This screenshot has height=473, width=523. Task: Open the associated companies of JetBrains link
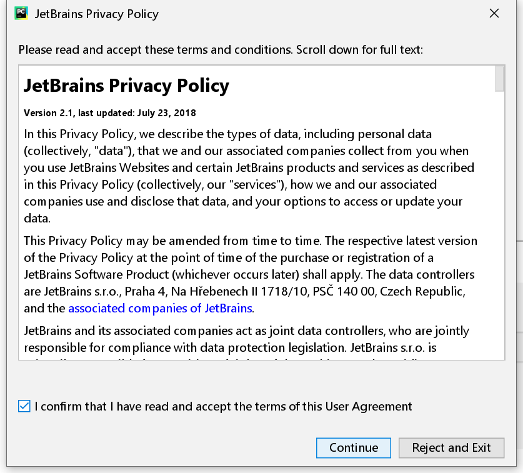click(x=160, y=308)
